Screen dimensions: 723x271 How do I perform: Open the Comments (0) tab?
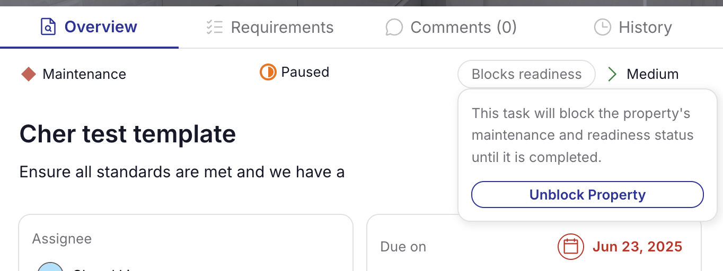pos(463,27)
